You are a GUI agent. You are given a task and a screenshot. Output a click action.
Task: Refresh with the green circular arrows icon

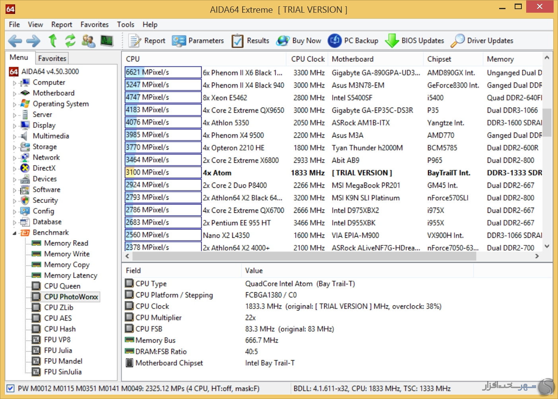pyautogui.click(x=70, y=40)
